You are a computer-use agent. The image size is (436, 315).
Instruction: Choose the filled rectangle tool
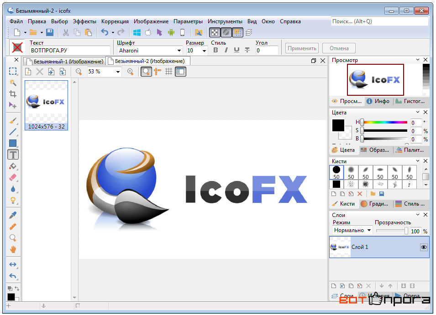[x=13, y=143]
